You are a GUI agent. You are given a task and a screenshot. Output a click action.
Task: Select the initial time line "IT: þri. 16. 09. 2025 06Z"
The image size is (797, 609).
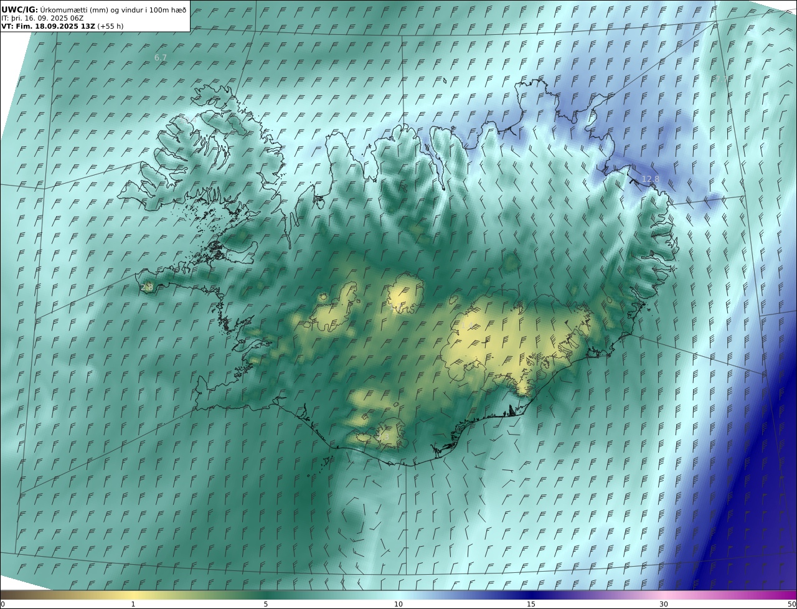tap(42, 18)
